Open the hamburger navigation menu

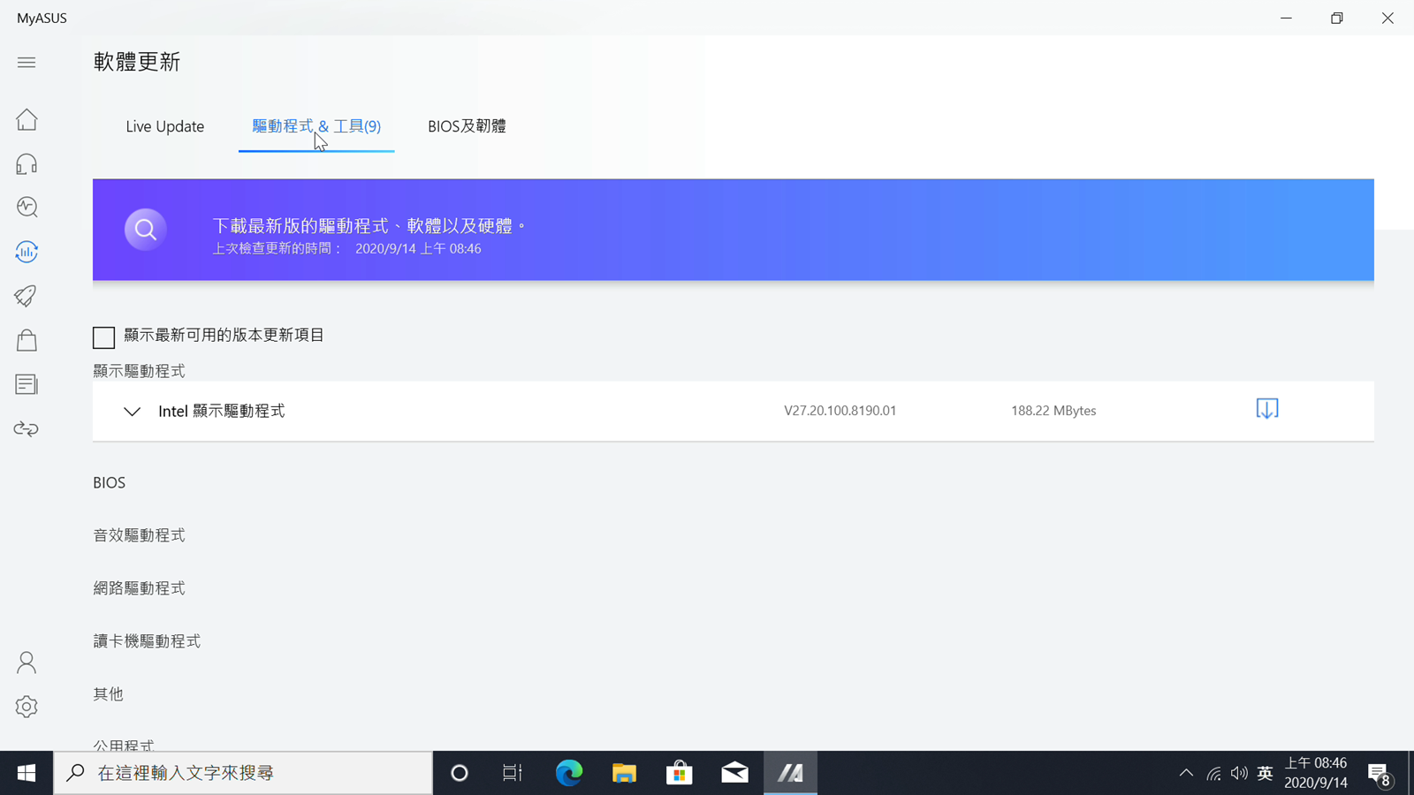[27, 63]
